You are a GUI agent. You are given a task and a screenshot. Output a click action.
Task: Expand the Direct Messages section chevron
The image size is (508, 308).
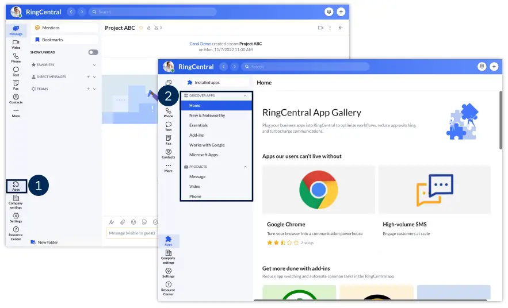click(x=94, y=77)
